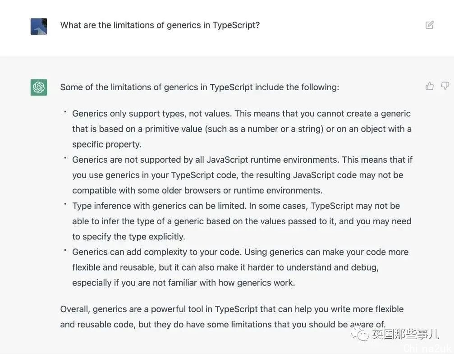Click the line 'especially if you are not familiar'
Image resolution: width=454 pixels, height=354 pixels.
183,282
